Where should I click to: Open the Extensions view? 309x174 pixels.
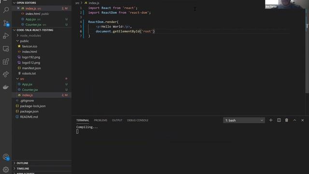pos(6,61)
